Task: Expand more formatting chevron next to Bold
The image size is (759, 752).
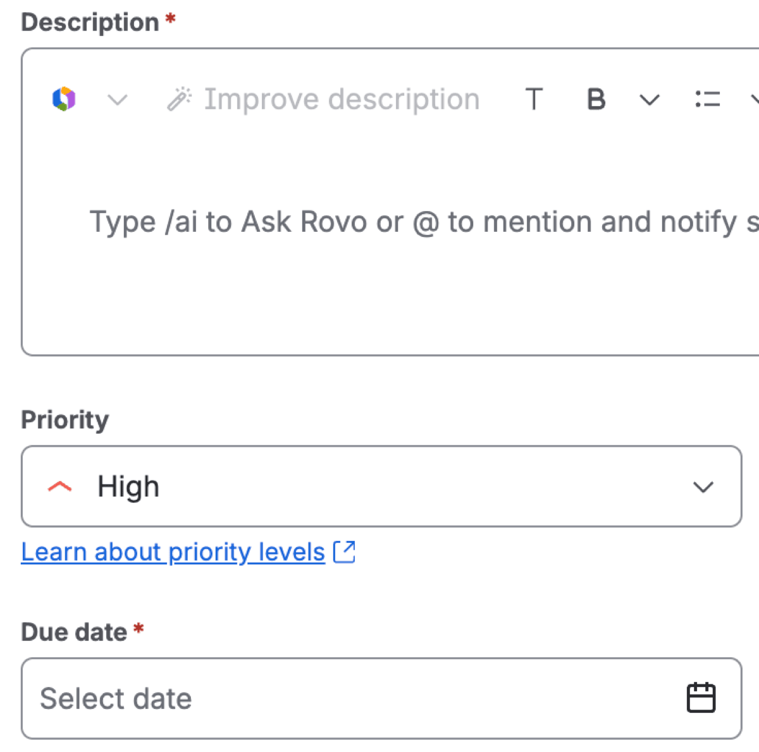Action: [x=650, y=100]
